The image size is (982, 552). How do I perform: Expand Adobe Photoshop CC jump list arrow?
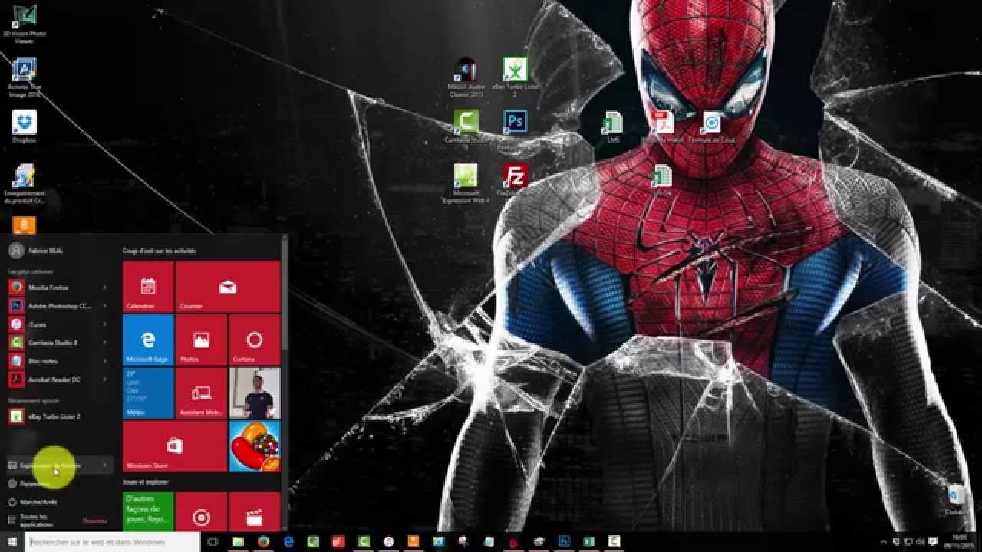click(104, 306)
